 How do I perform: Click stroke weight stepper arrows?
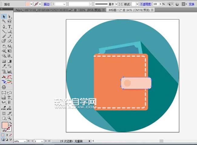click(x=54, y=4)
